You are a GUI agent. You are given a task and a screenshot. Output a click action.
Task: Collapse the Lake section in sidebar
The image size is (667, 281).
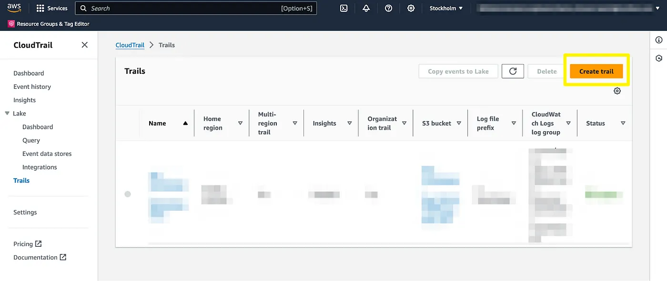tap(7, 113)
